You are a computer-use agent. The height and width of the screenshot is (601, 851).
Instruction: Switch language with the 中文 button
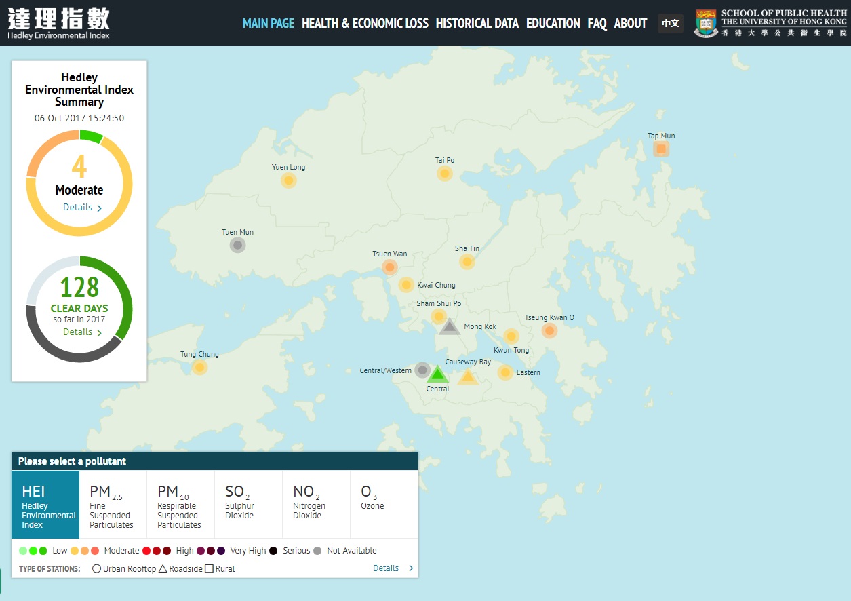670,23
